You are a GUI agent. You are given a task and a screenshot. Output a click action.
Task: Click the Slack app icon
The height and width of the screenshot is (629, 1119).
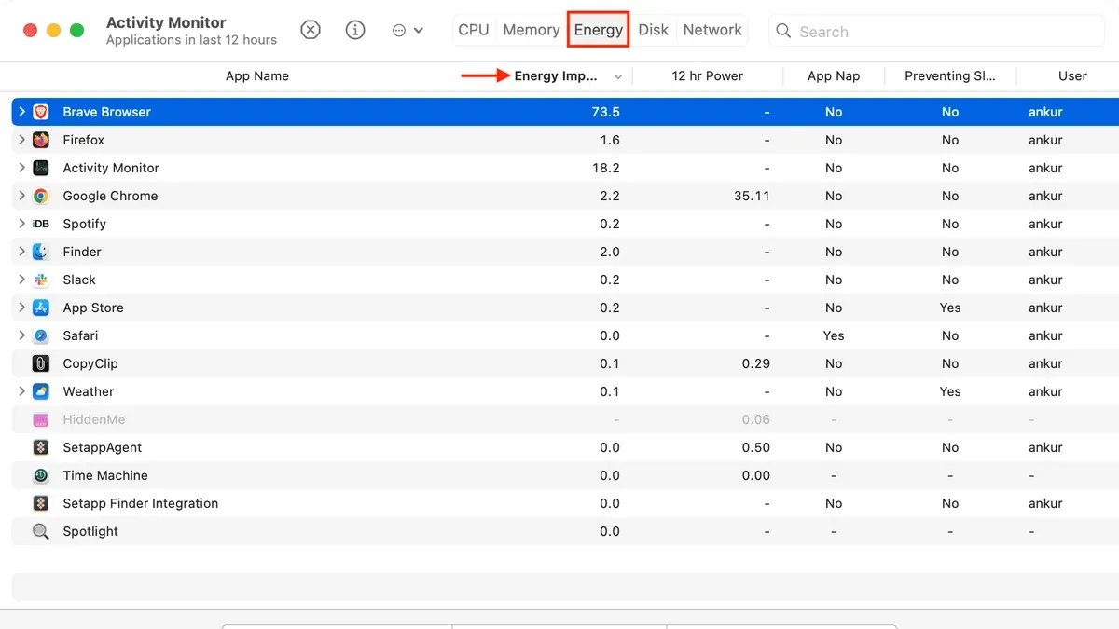pyautogui.click(x=41, y=280)
